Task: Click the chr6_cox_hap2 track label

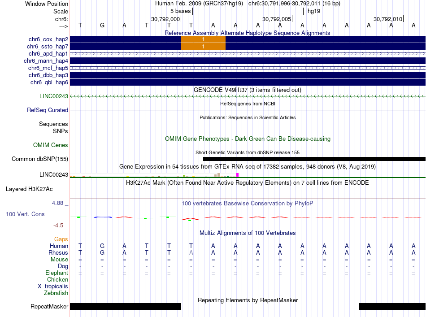Action: (x=48, y=39)
